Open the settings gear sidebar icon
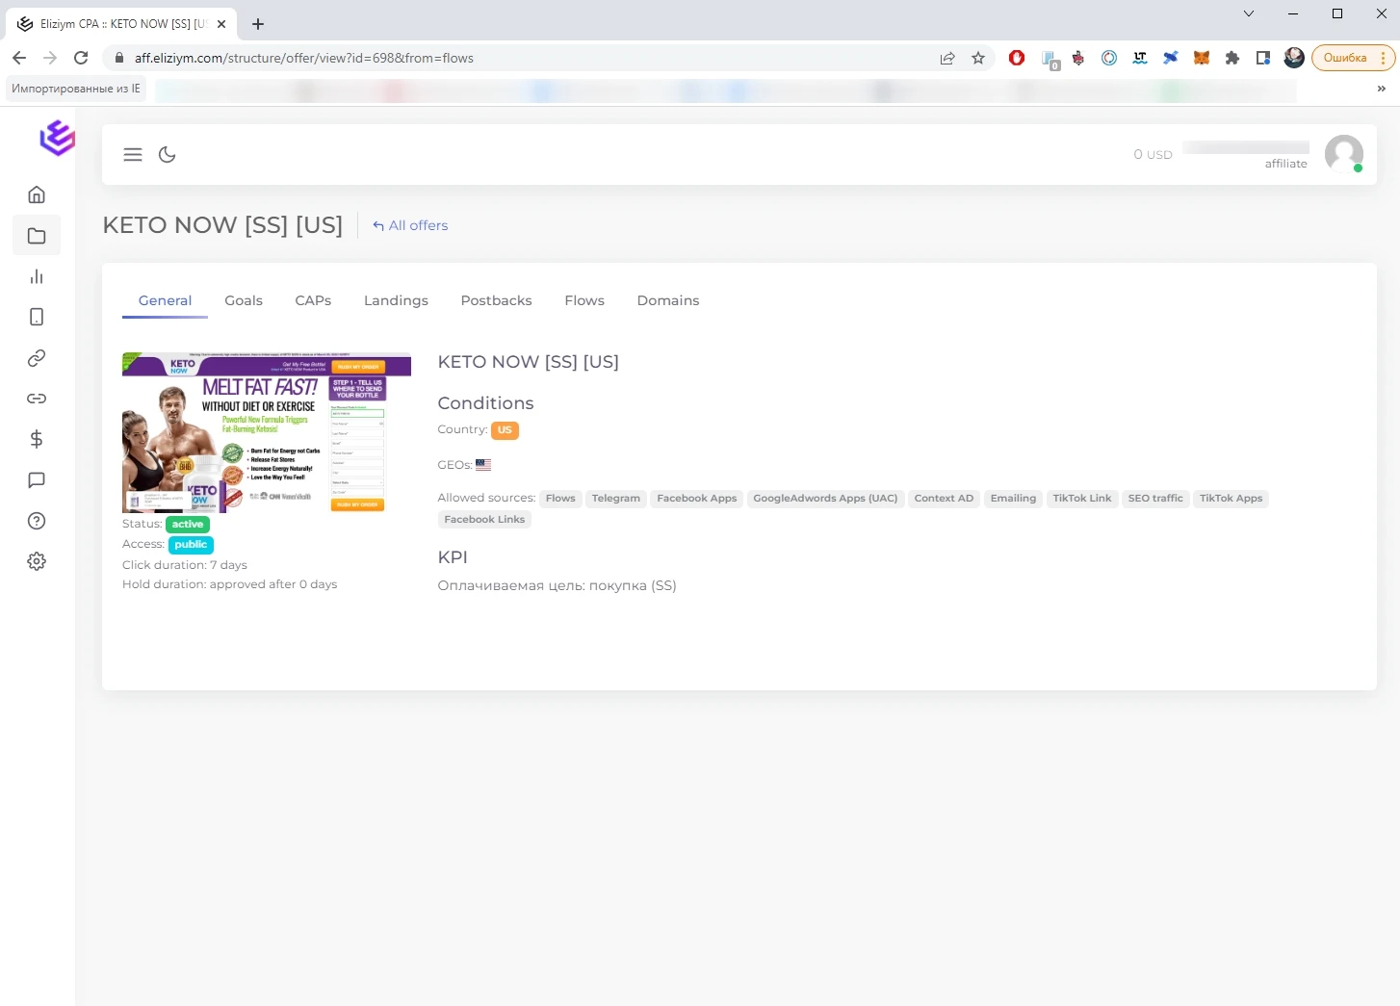 [37, 561]
